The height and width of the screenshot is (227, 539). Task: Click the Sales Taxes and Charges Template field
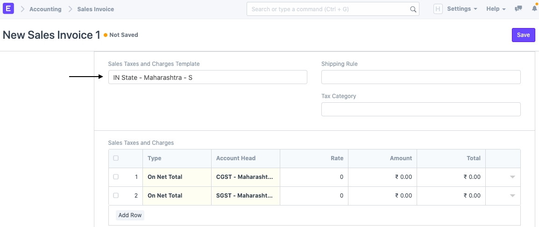[207, 78]
